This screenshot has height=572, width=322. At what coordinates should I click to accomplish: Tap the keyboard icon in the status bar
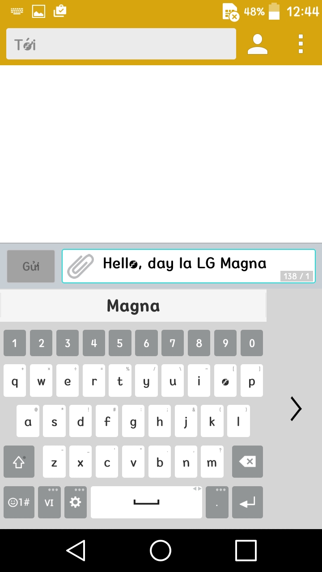[17, 11]
